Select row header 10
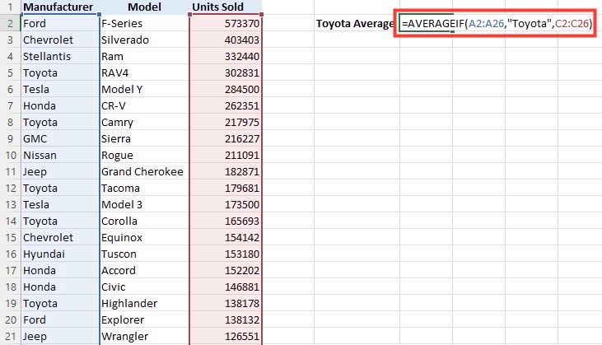The height and width of the screenshot is (345, 602). tap(11, 155)
